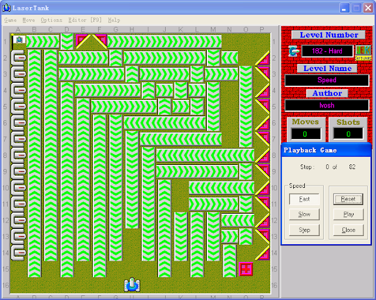Open the Move menu
376x300 pixels.
[x=29, y=20]
